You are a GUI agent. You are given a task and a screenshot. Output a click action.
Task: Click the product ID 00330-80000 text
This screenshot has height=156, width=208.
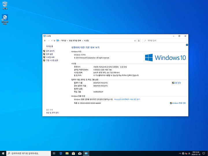[x=87, y=103]
